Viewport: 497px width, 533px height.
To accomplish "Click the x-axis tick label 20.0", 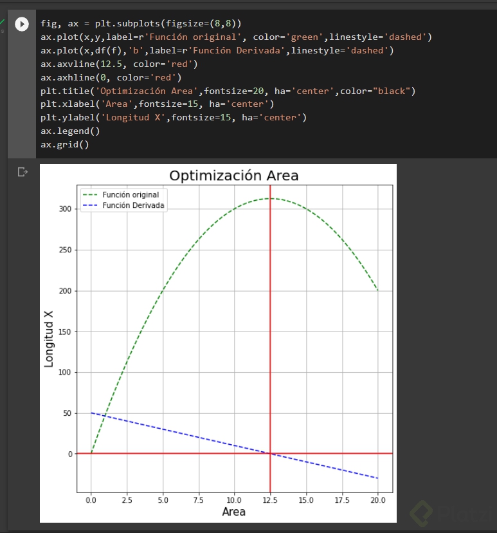I will tap(378, 500).
